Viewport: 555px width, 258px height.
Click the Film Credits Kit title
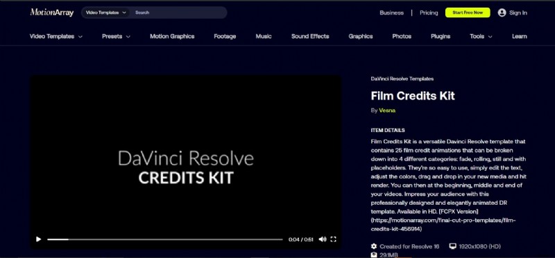(x=413, y=95)
